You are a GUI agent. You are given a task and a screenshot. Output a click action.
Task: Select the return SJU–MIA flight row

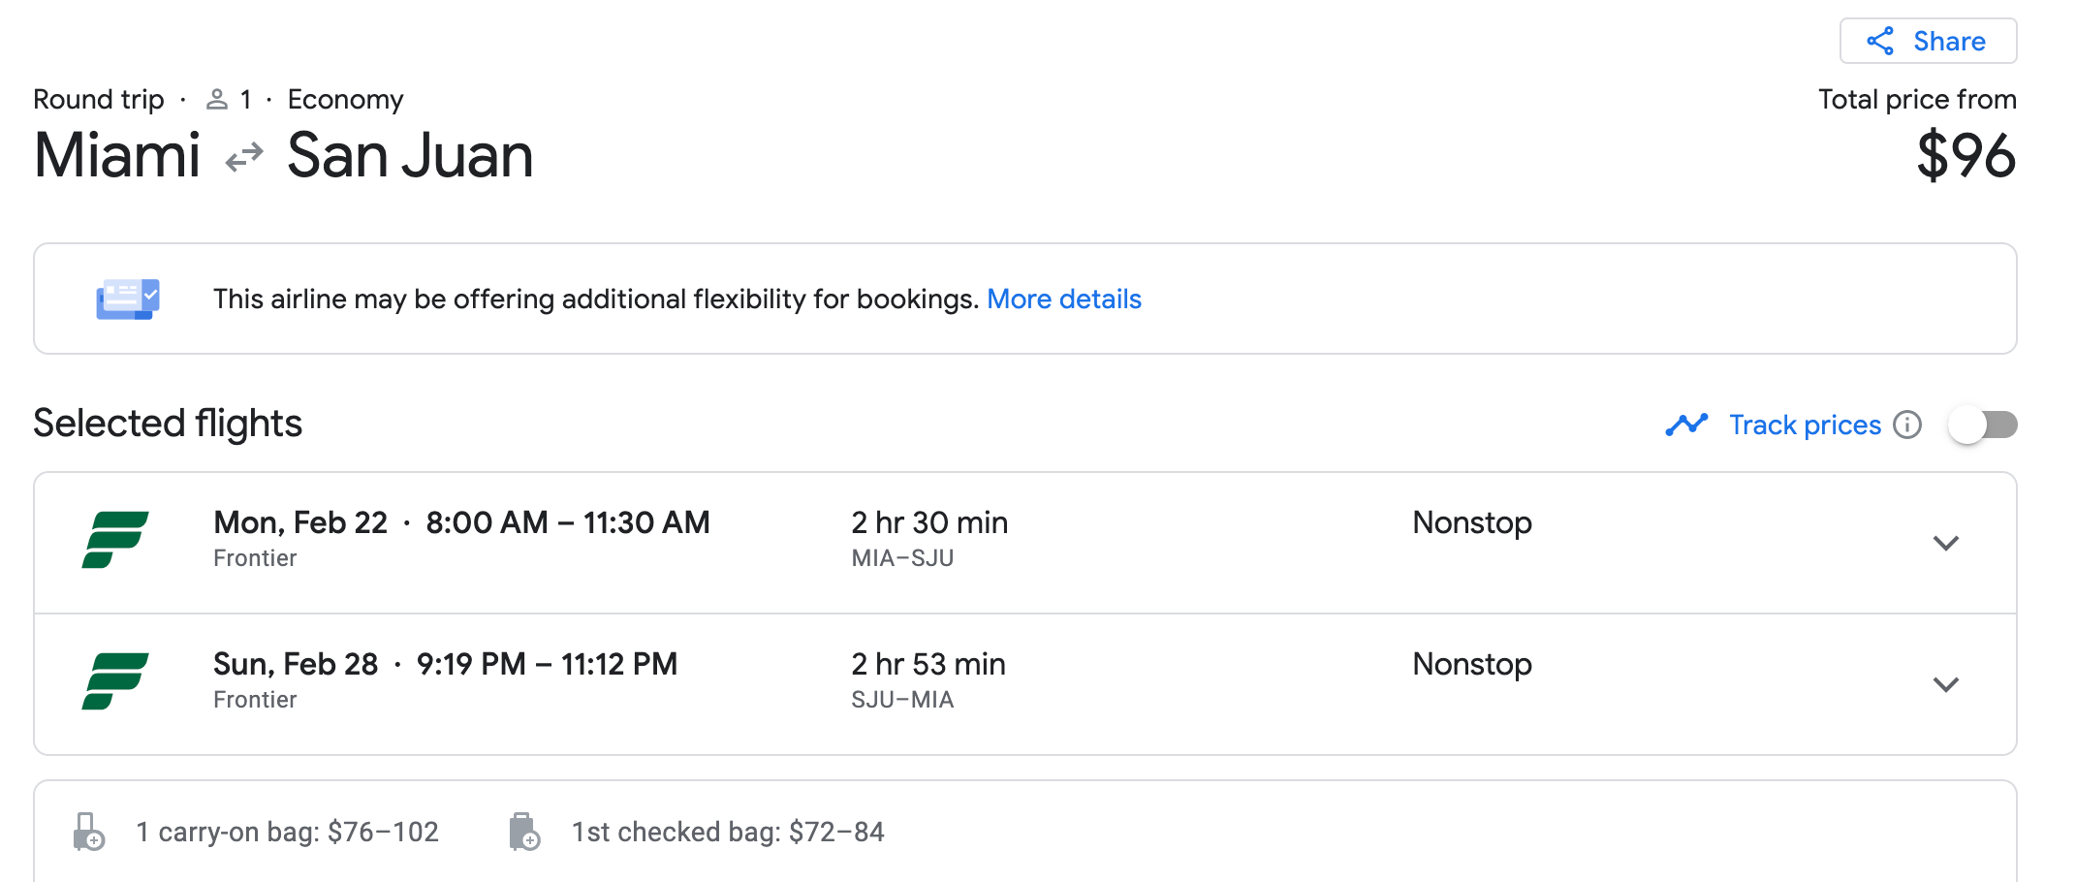tap(1025, 684)
